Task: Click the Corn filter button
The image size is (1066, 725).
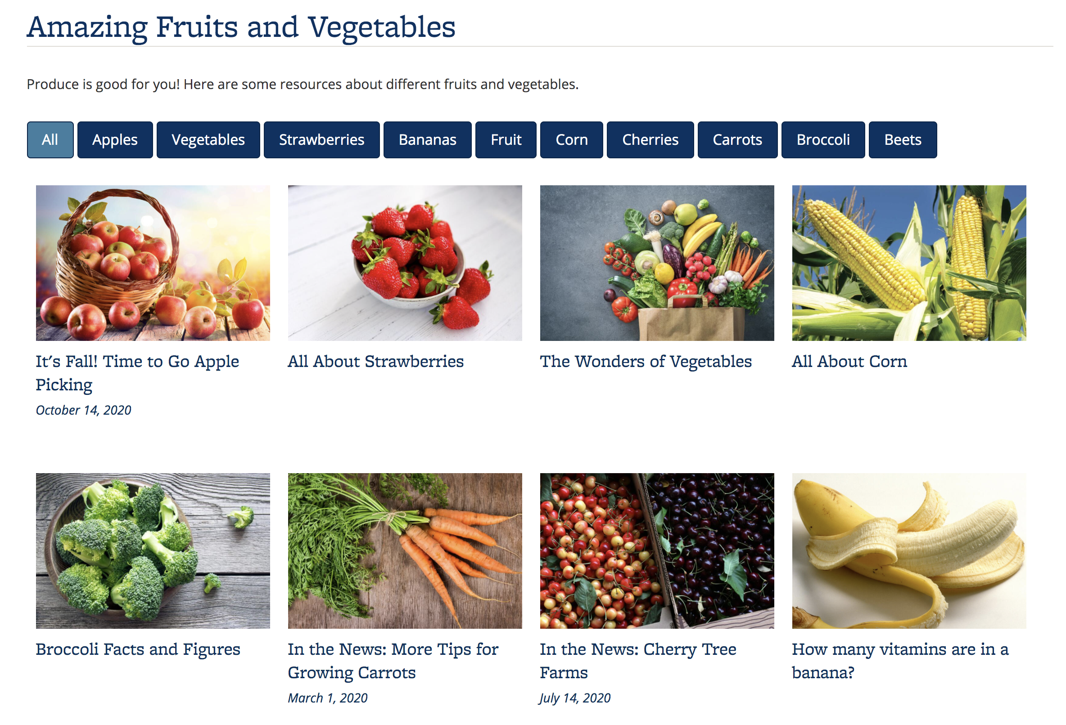Action: click(572, 139)
